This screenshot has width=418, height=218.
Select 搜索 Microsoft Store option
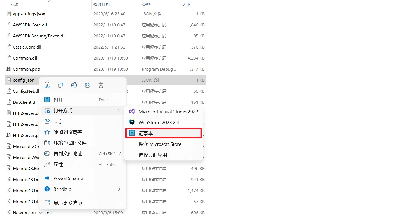(x=160, y=144)
